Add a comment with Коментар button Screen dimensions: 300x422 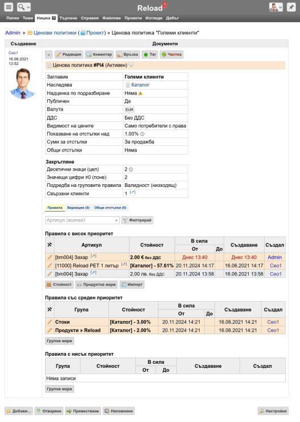pyautogui.click(x=99, y=55)
